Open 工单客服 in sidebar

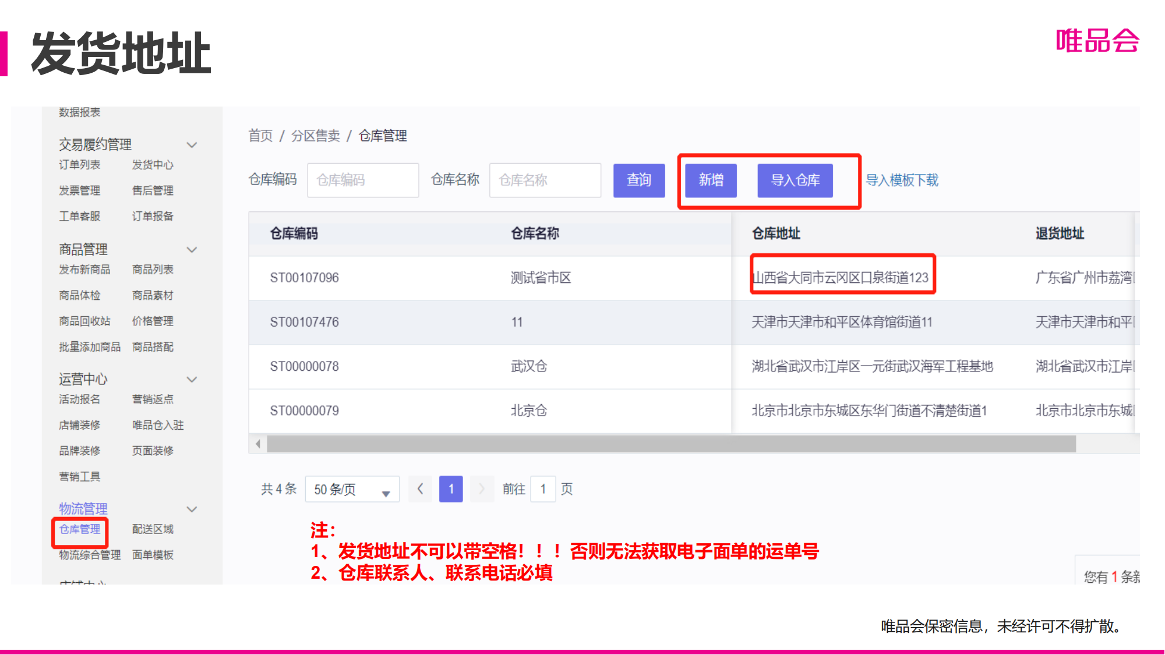[x=80, y=216]
